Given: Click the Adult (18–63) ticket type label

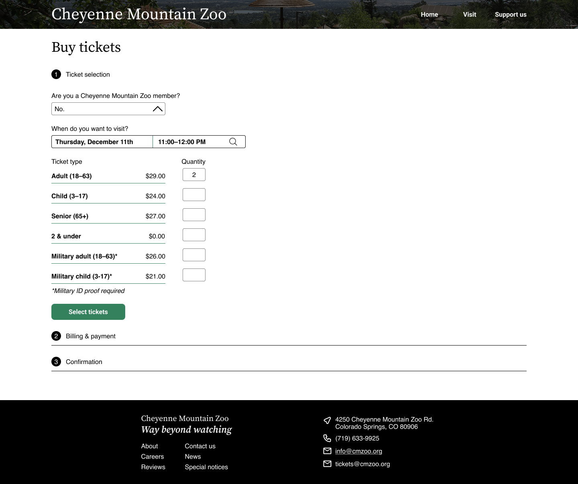Looking at the screenshot, I should 71,176.
